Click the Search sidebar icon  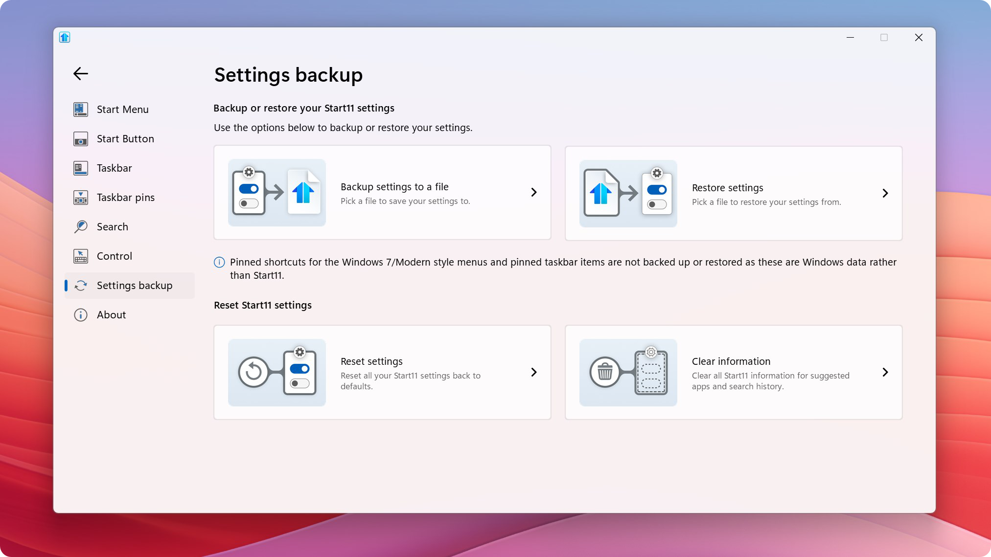pyautogui.click(x=81, y=226)
